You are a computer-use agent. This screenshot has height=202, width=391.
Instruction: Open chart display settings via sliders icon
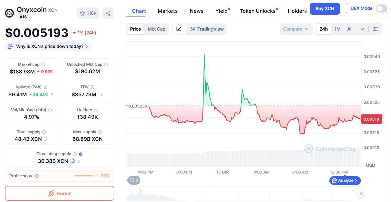[x=376, y=29]
